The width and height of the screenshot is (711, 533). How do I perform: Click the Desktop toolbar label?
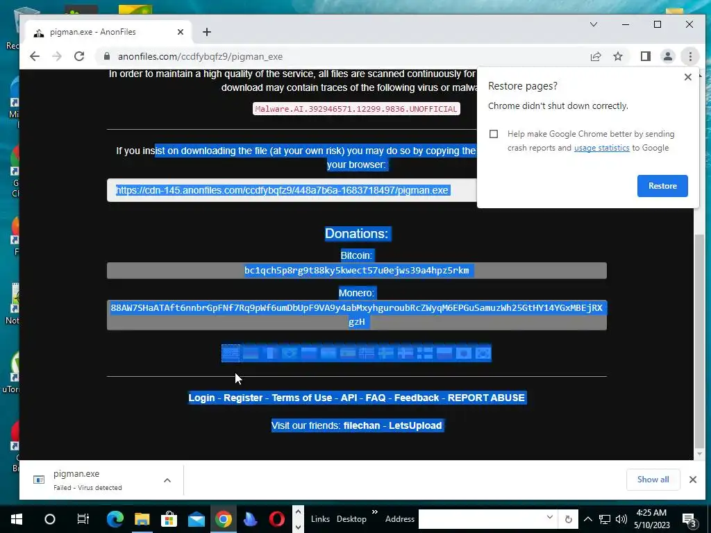pos(351,519)
